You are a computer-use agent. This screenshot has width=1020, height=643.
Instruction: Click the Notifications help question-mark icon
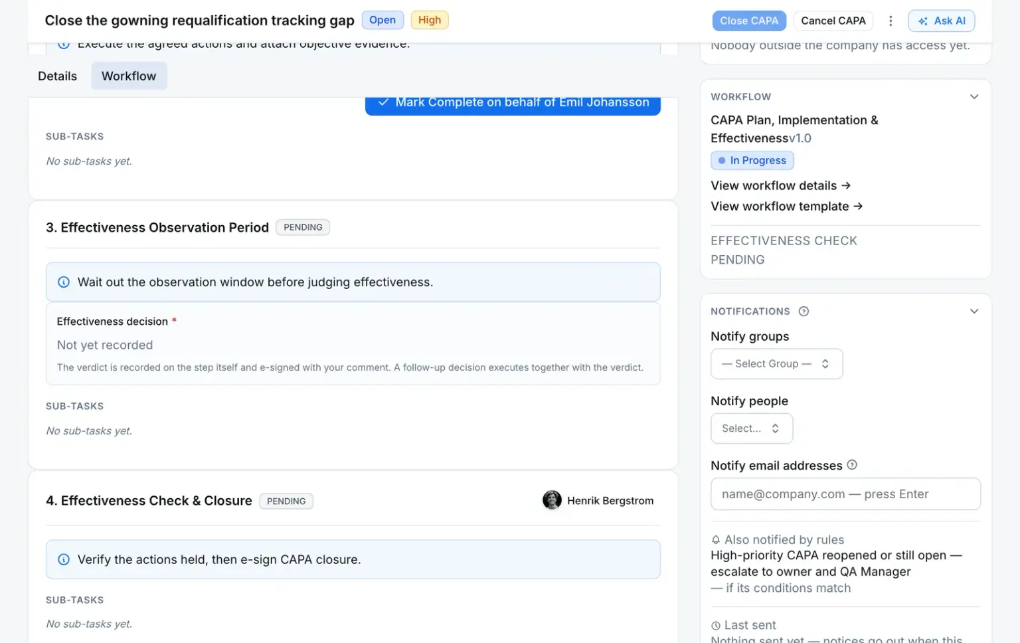[x=804, y=312]
